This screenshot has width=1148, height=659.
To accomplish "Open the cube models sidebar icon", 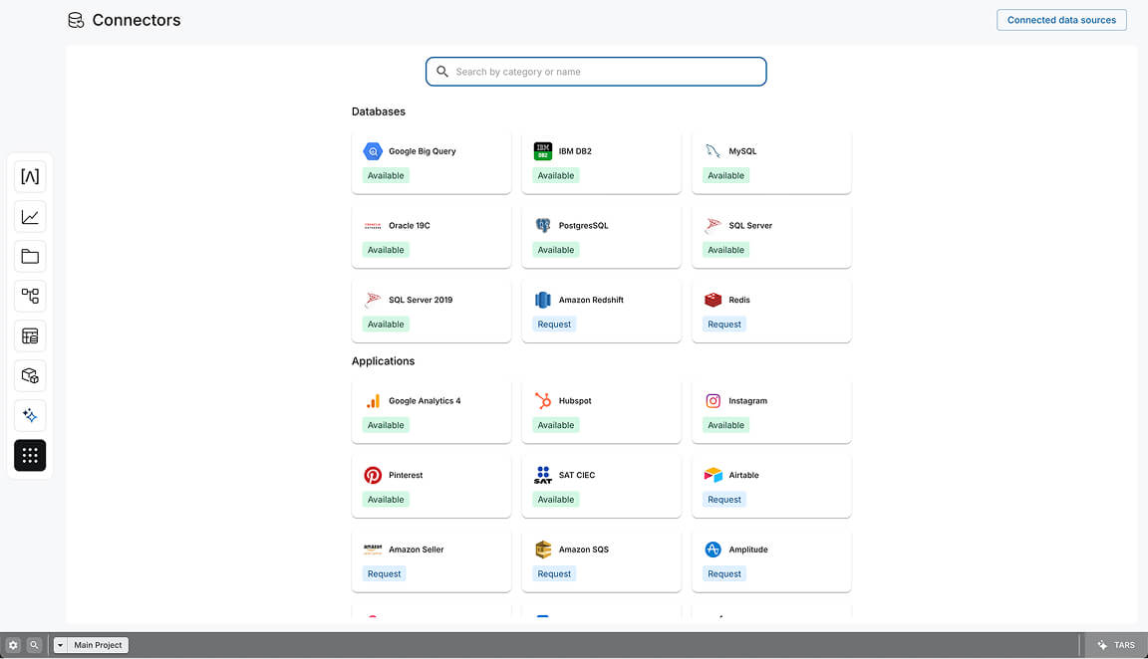I will click(30, 375).
